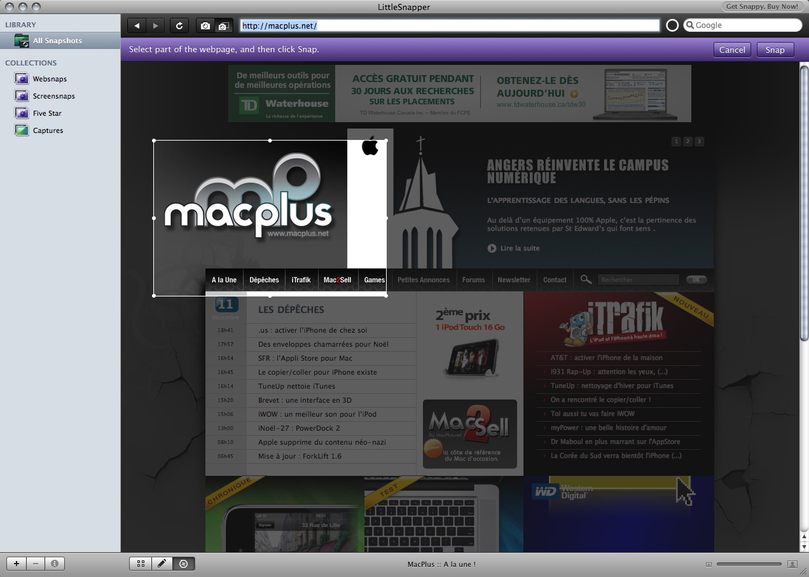Select the All Snapshots library icon

click(22, 41)
